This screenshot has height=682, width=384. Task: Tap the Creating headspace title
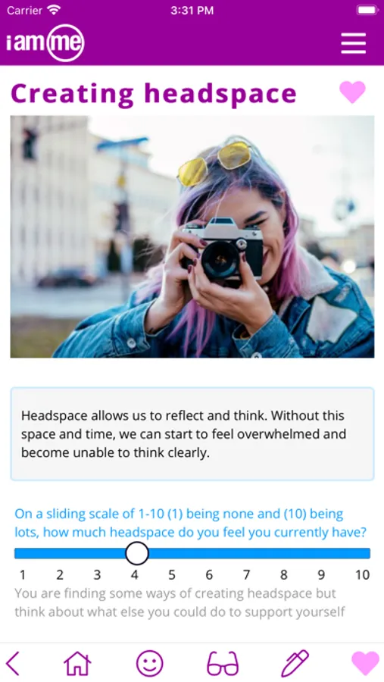pyautogui.click(x=154, y=93)
